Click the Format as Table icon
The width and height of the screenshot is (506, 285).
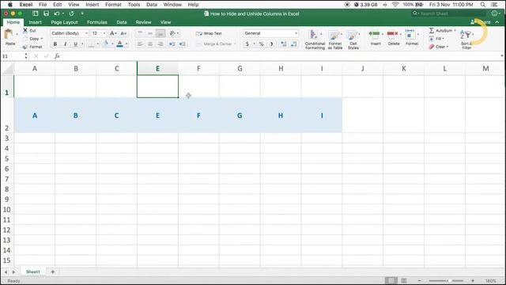[334, 35]
